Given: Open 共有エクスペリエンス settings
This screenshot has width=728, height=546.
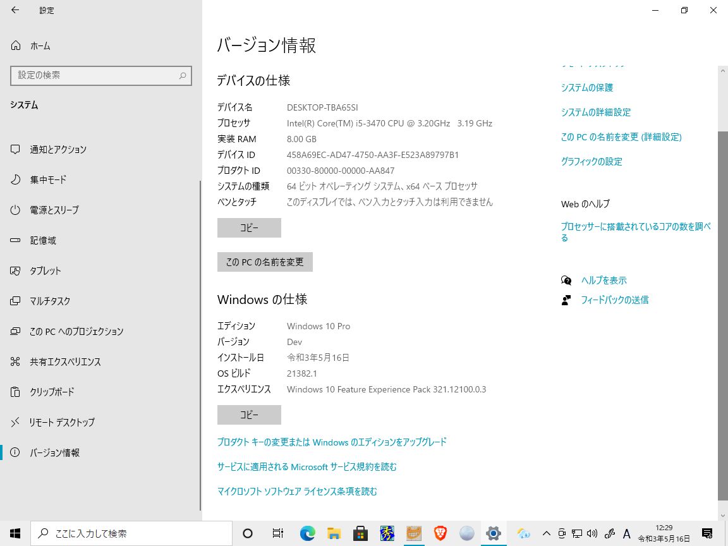Looking at the screenshot, I should (100, 361).
